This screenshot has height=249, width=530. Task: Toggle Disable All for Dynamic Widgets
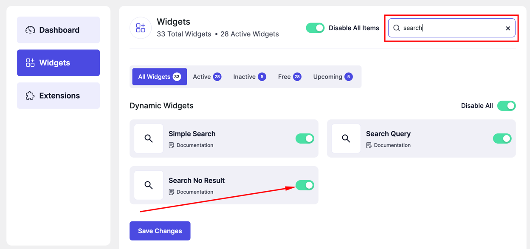[506, 106]
